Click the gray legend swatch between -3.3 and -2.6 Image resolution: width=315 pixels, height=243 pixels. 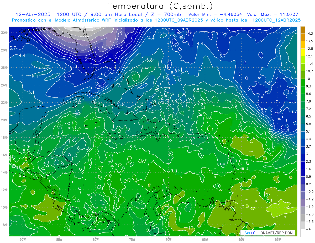click(x=303, y=218)
